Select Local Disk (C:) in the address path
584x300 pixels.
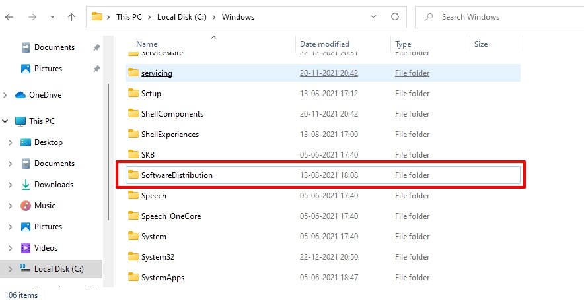pos(182,17)
